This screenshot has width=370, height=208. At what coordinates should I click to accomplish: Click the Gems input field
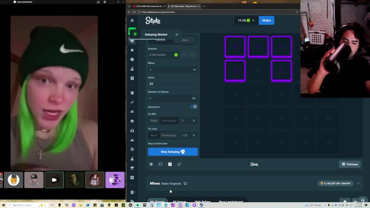pyautogui.click(x=173, y=84)
